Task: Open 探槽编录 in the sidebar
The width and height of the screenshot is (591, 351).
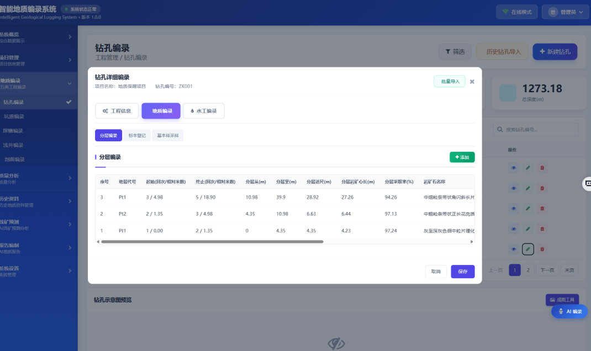Action: point(38,131)
